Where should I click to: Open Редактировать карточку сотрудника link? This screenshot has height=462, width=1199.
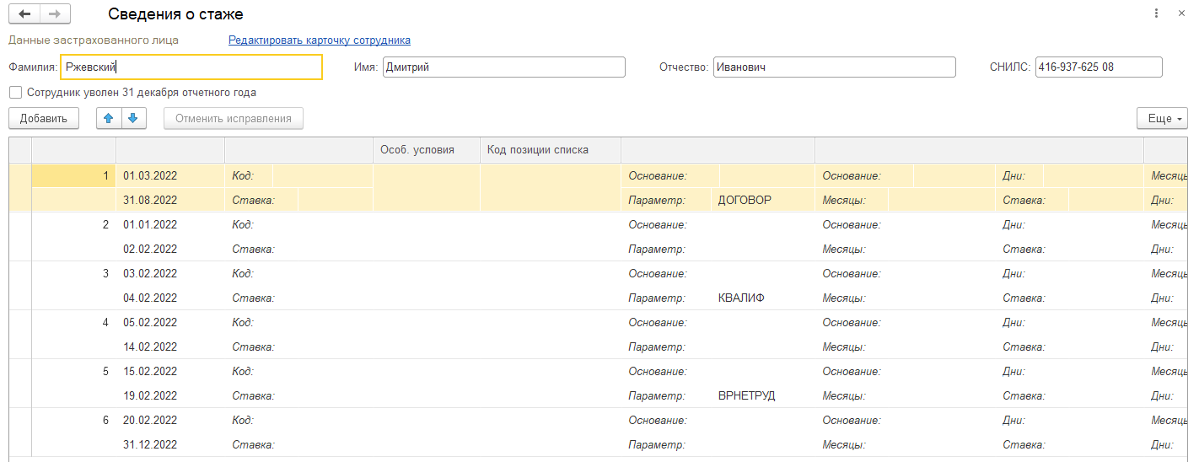point(320,40)
